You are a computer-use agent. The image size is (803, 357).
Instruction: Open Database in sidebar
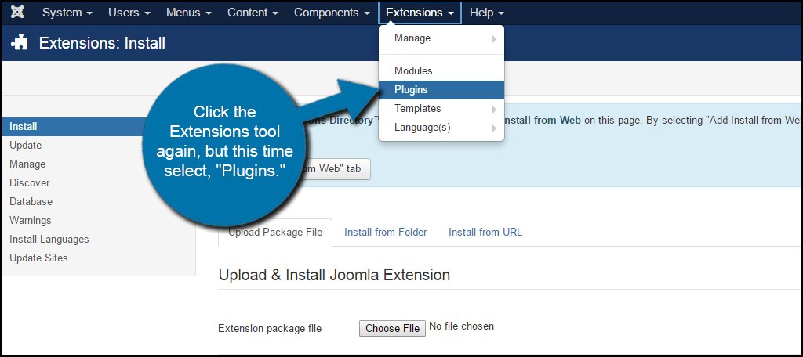pyautogui.click(x=31, y=201)
